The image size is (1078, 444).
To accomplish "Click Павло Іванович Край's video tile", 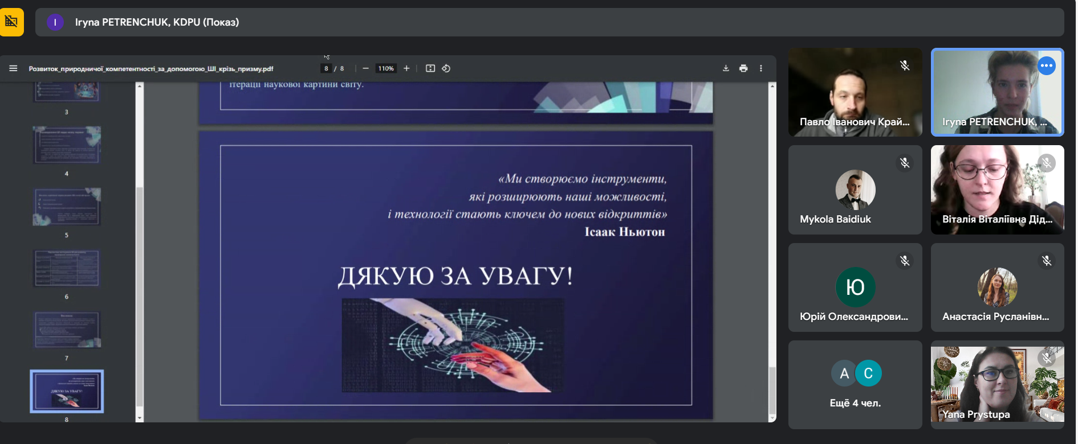I will click(x=855, y=92).
